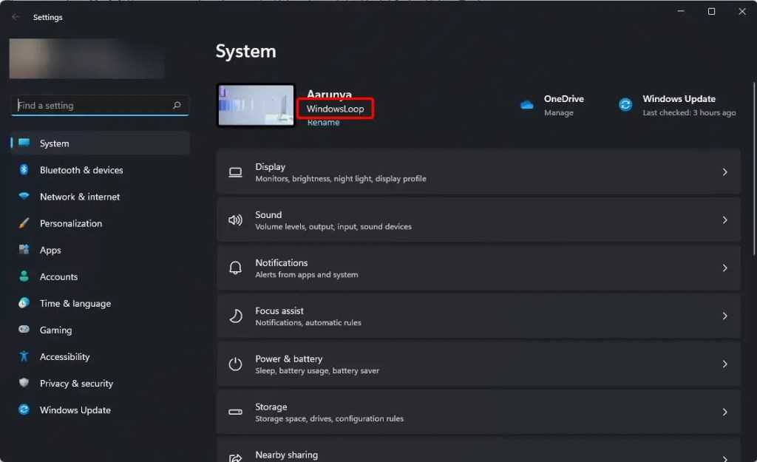Screen dimensions: 757x462
Task: Expand the Storage row chevron
Action: (x=724, y=412)
